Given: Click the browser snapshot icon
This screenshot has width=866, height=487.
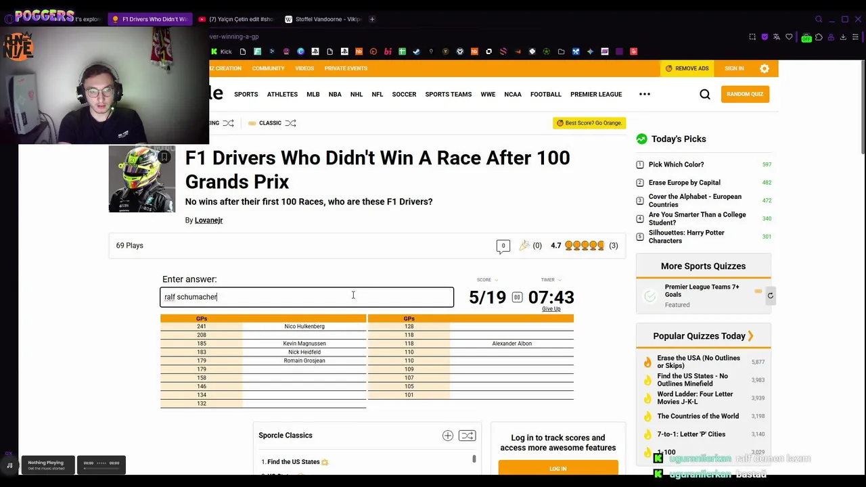Looking at the screenshot, I should coord(752,37).
